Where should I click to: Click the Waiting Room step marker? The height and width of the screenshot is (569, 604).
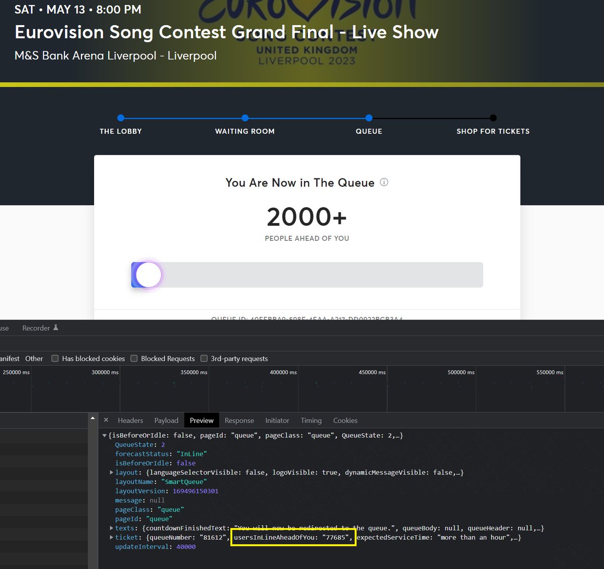coord(245,118)
